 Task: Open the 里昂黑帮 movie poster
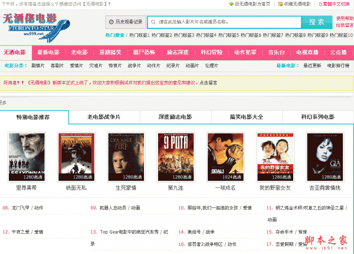pos(27,157)
